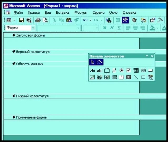168x142 pixels.
Task: Open More Controls hammer icon in toolbox
Action: [151, 77]
